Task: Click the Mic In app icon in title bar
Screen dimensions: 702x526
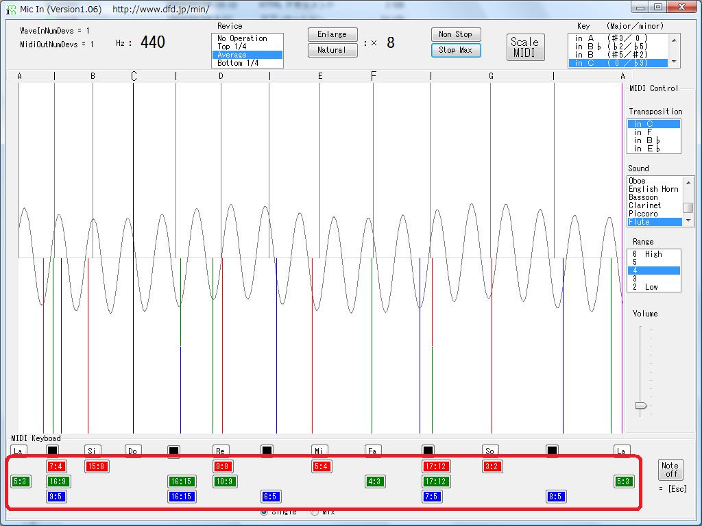Action: [11, 9]
